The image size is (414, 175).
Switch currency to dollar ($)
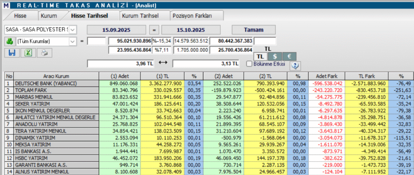pyautogui.click(x=275, y=57)
